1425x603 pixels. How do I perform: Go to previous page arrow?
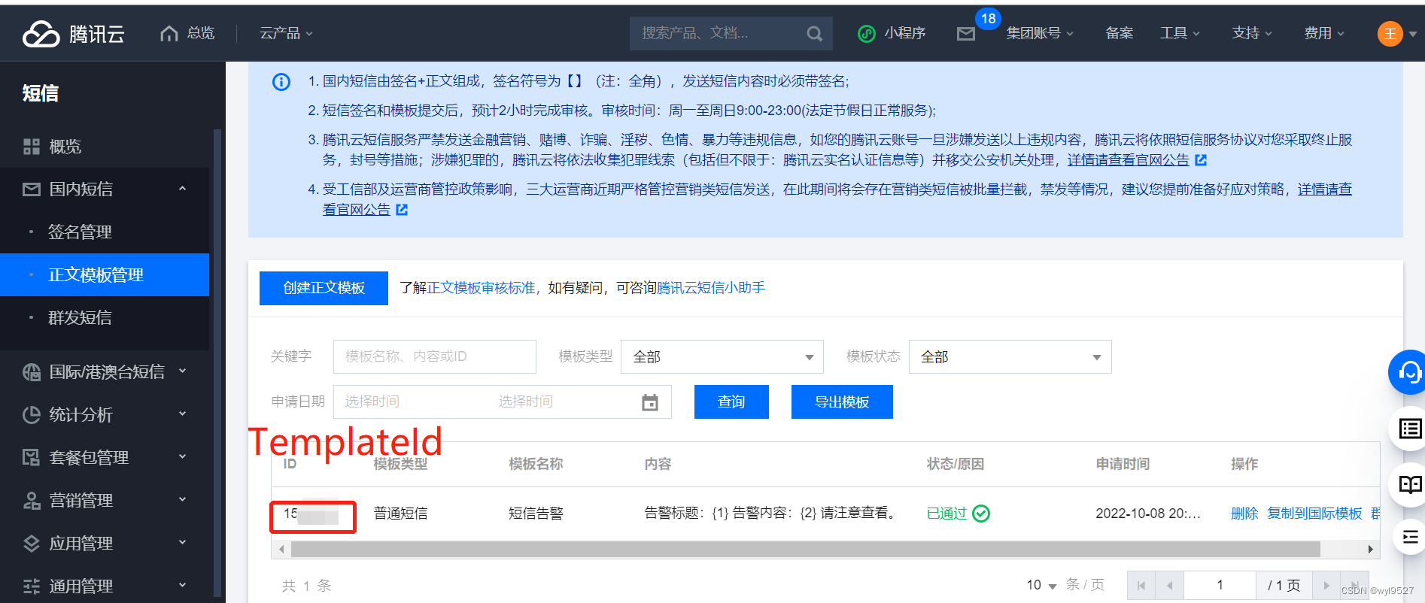coord(1170,586)
